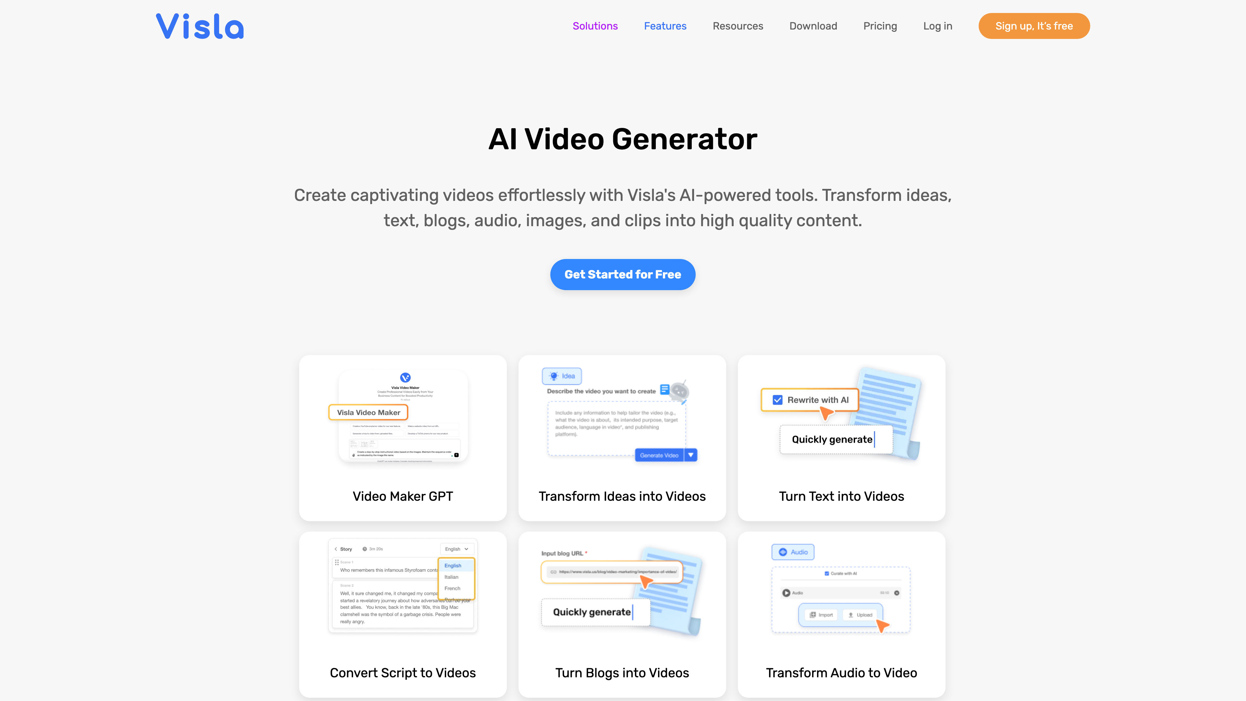Click the Sign up, it's free button
The height and width of the screenshot is (701, 1246).
[x=1034, y=26]
